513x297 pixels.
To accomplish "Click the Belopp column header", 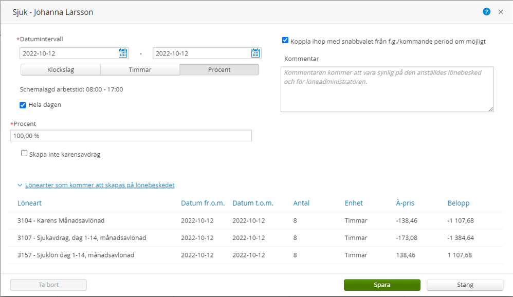I will pyautogui.click(x=459, y=203).
